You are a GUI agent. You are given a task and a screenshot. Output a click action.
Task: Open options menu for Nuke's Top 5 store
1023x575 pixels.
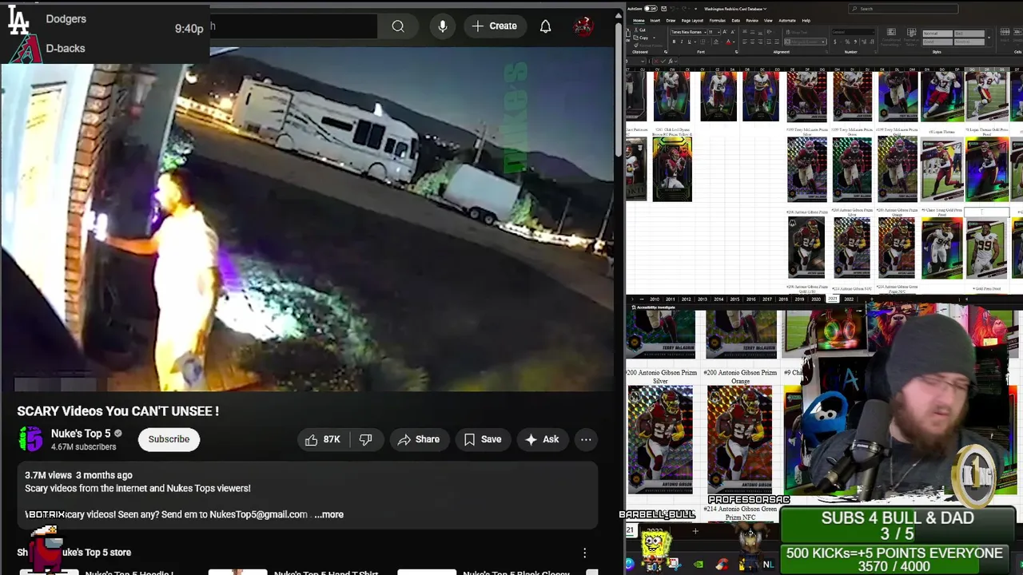[584, 553]
